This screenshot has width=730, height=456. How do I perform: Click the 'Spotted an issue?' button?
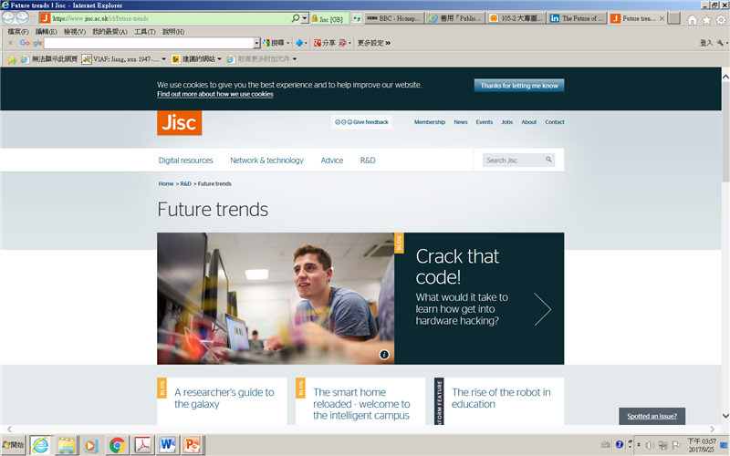click(x=652, y=416)
